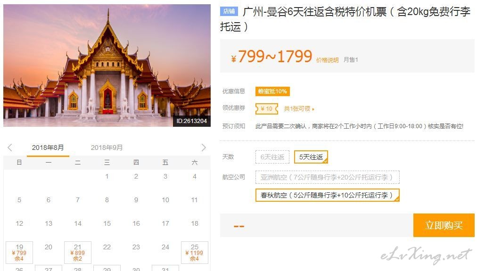Click the 立即购买 buy now button

pyautogui.click(x=444, y=225)
